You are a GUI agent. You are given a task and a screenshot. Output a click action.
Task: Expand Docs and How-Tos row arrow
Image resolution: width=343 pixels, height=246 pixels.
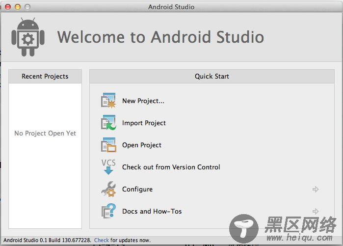(x=316, y=212)
